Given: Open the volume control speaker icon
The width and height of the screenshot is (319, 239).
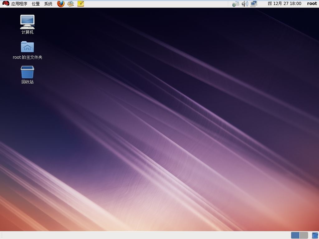Looking at the screenshot, I should click(245, 4).
